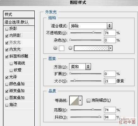This screenshot has width=138, height=126.
Task: Open the 内发光 inner glow settings
Action: 15,49
